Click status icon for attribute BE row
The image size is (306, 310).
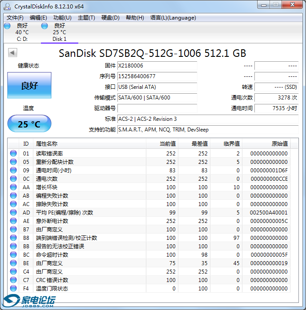13,263
